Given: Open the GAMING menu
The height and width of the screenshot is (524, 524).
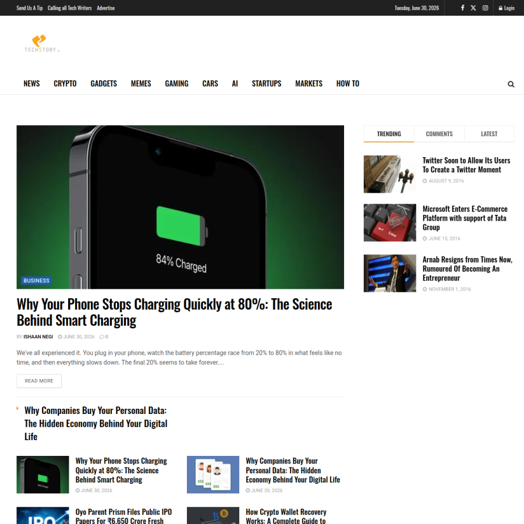Looking at the screenshot, I should [176, 83].
